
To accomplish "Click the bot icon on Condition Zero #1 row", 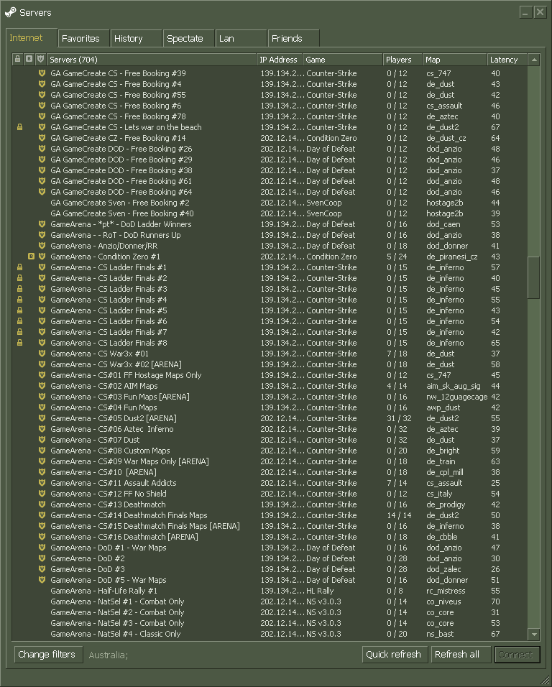I will 31,257.
